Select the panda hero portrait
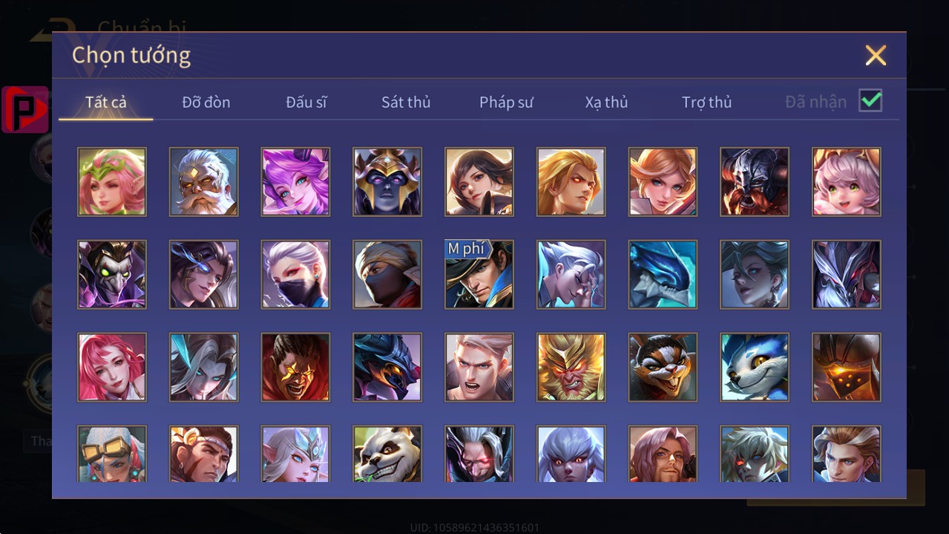The height and width of the screenshot is (534, 949). (x=387, y=454)
